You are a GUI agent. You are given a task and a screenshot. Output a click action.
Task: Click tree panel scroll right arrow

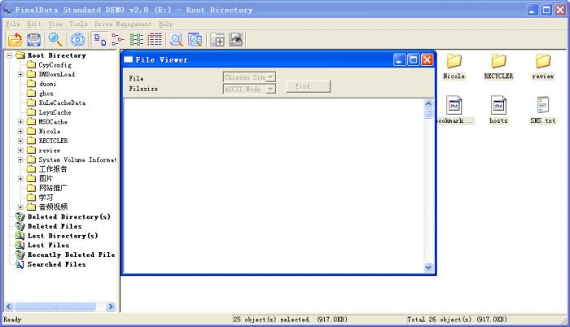coord(111,307)
